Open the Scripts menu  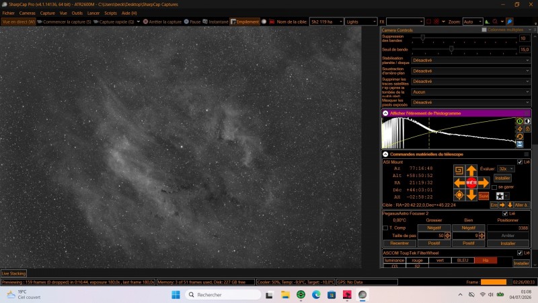[x=110, y=13]
